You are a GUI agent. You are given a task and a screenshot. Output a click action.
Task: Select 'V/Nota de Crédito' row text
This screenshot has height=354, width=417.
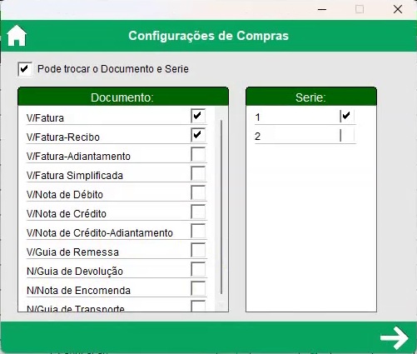(67, 214)
